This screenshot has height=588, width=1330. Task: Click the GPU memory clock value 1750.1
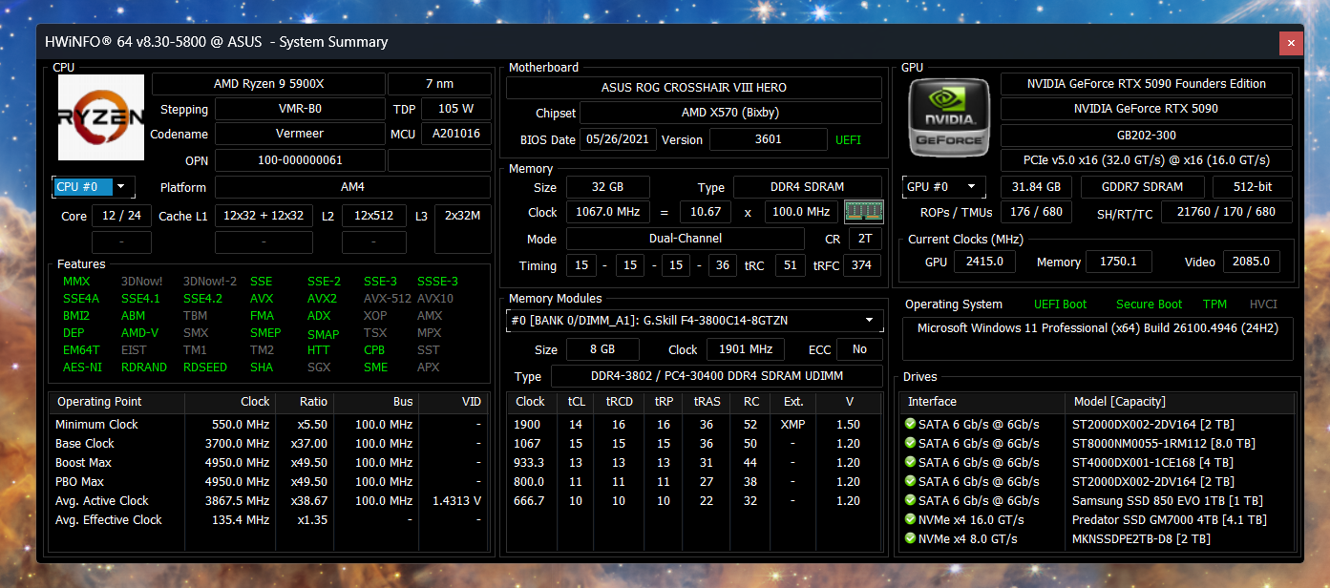click(1121, 262)
